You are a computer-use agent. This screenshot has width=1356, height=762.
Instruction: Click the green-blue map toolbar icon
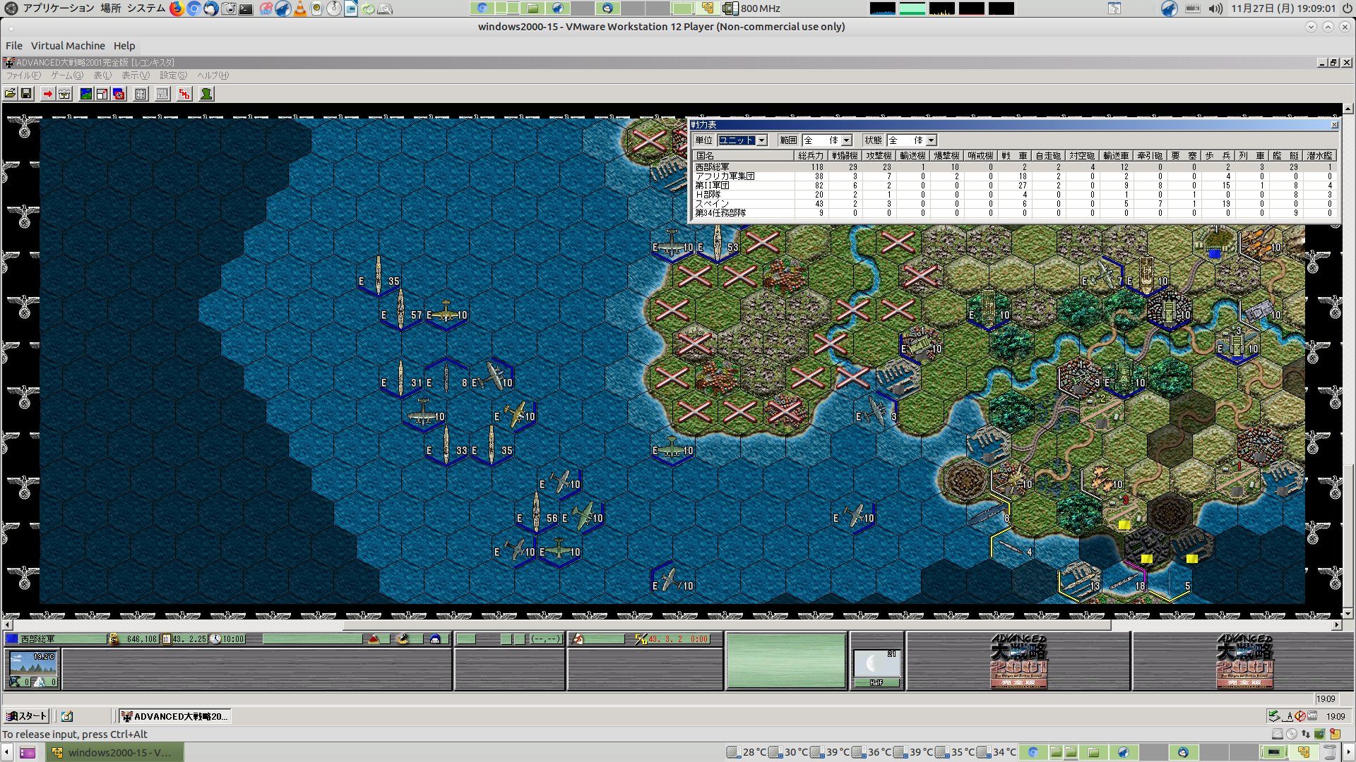(x=85, y=94)
